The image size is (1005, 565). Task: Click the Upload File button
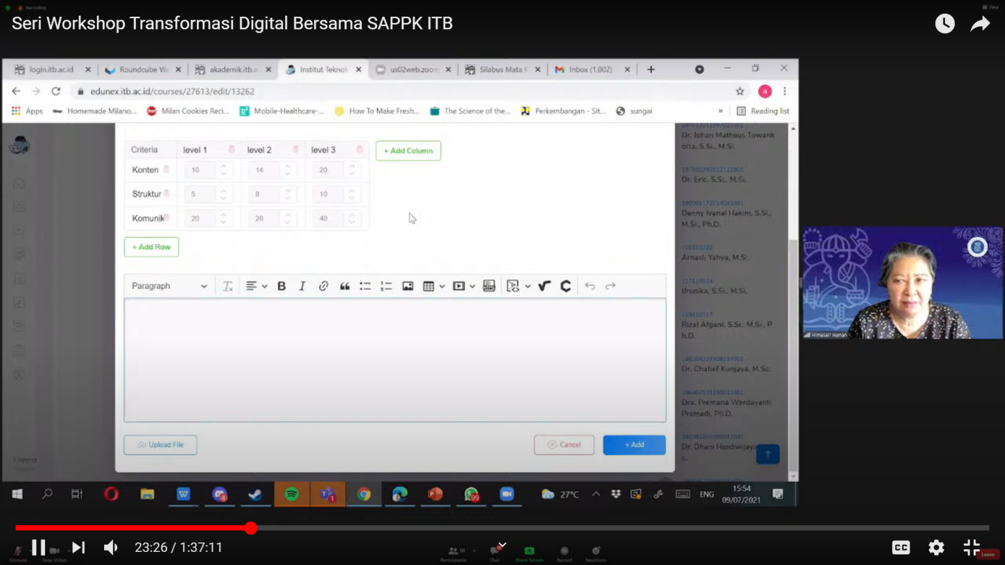pos(160,445)
